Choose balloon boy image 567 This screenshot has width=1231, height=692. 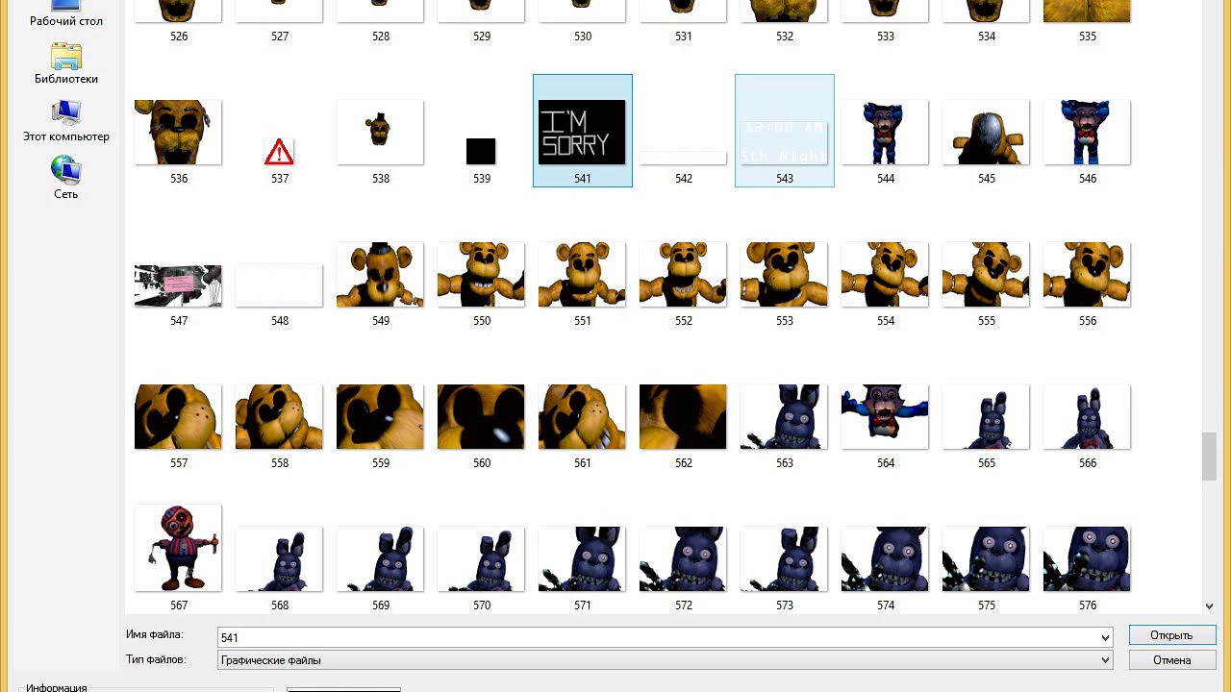[178, 548]
